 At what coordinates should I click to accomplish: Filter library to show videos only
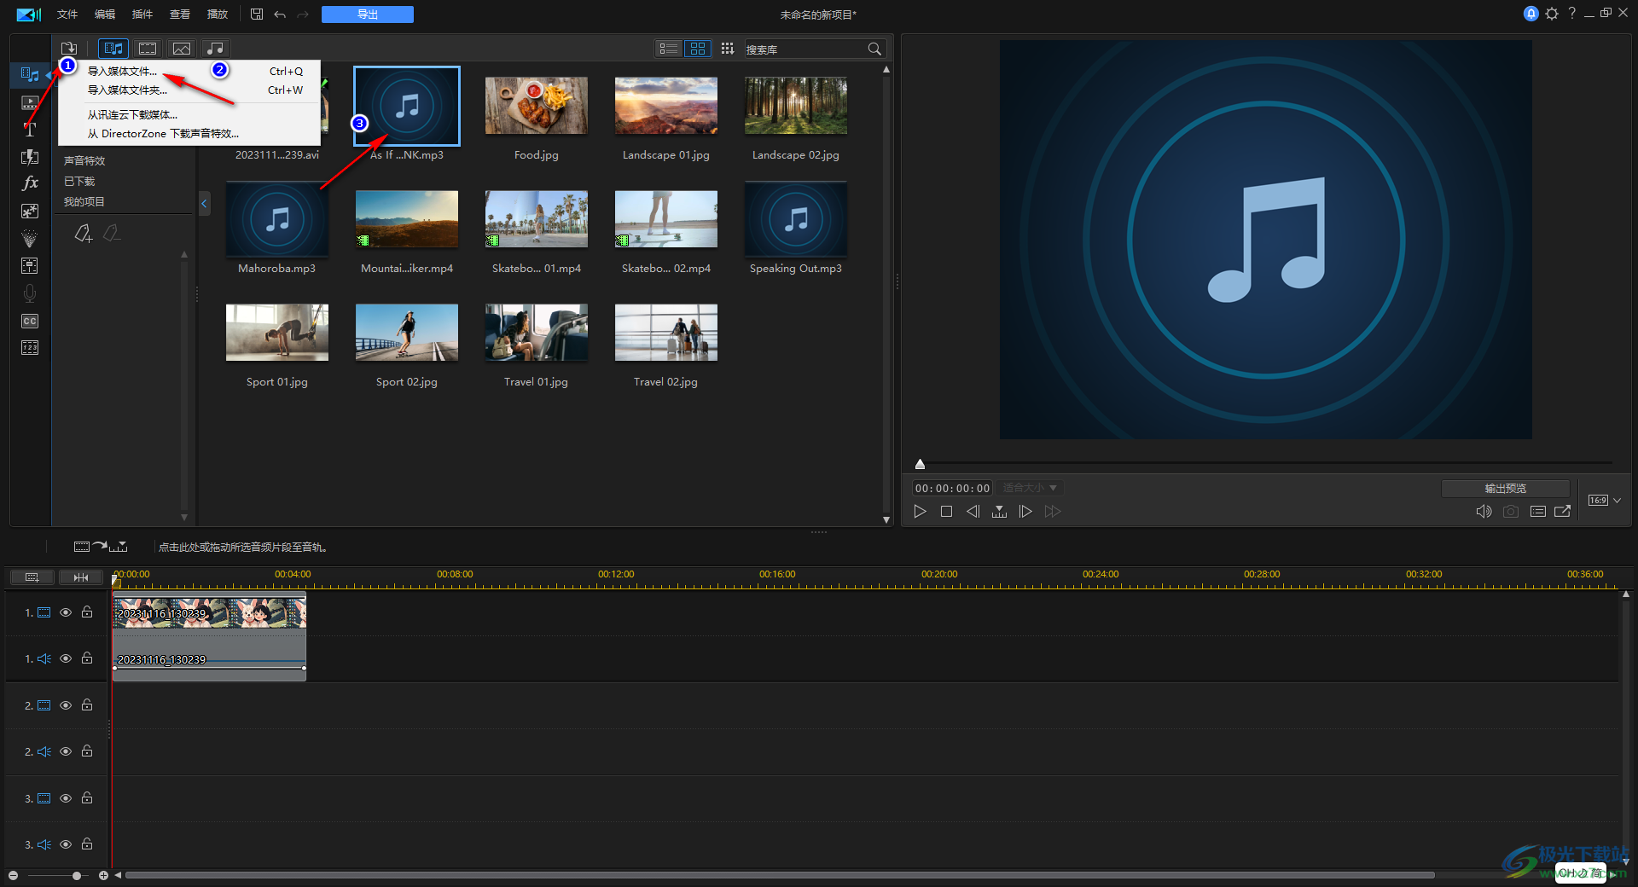[x=148, y=49]
